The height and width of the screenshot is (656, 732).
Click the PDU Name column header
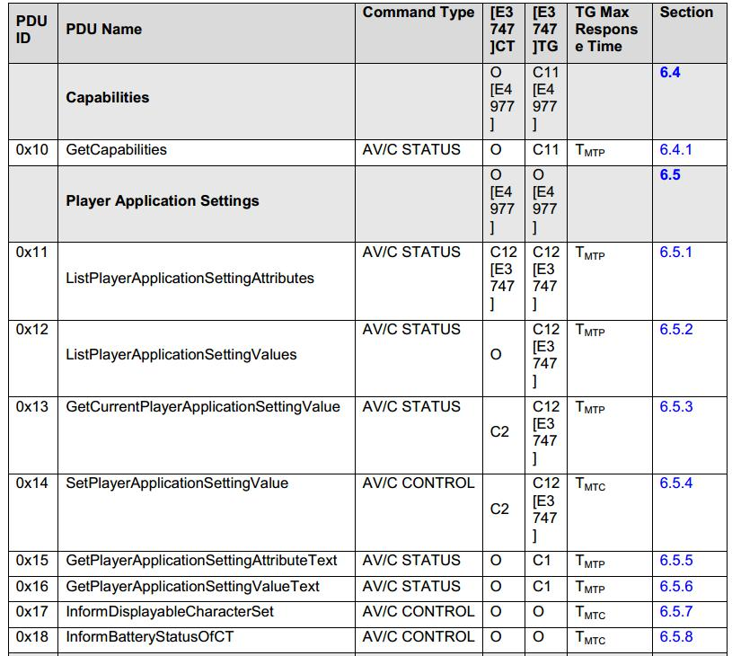[x=103, y=29]
